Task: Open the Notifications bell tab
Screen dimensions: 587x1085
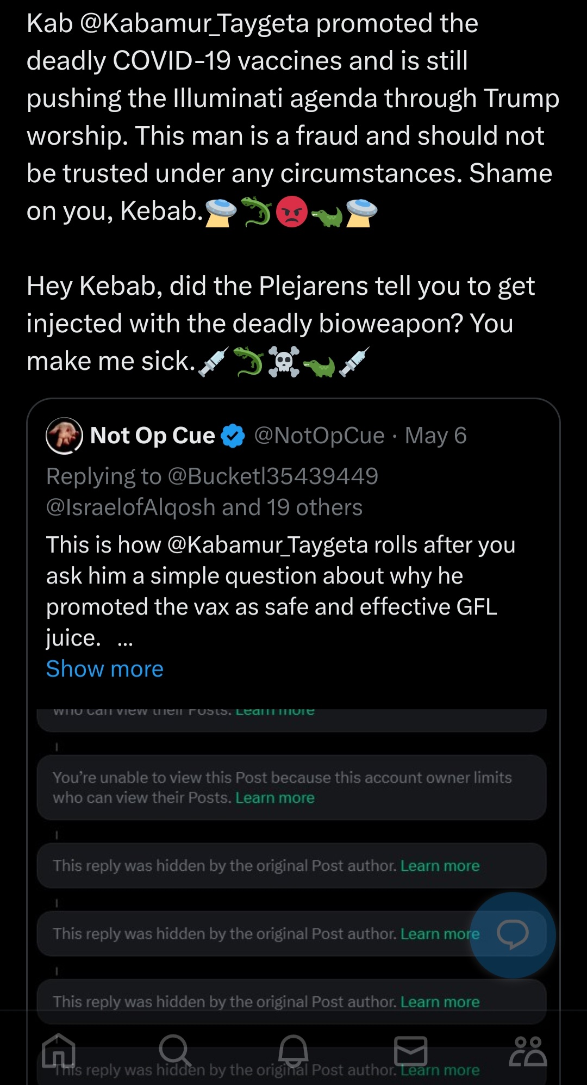Action: [x=293, y=1050]
